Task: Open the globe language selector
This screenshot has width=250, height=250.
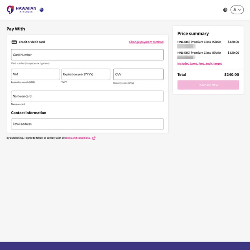Action: (225, 10)
